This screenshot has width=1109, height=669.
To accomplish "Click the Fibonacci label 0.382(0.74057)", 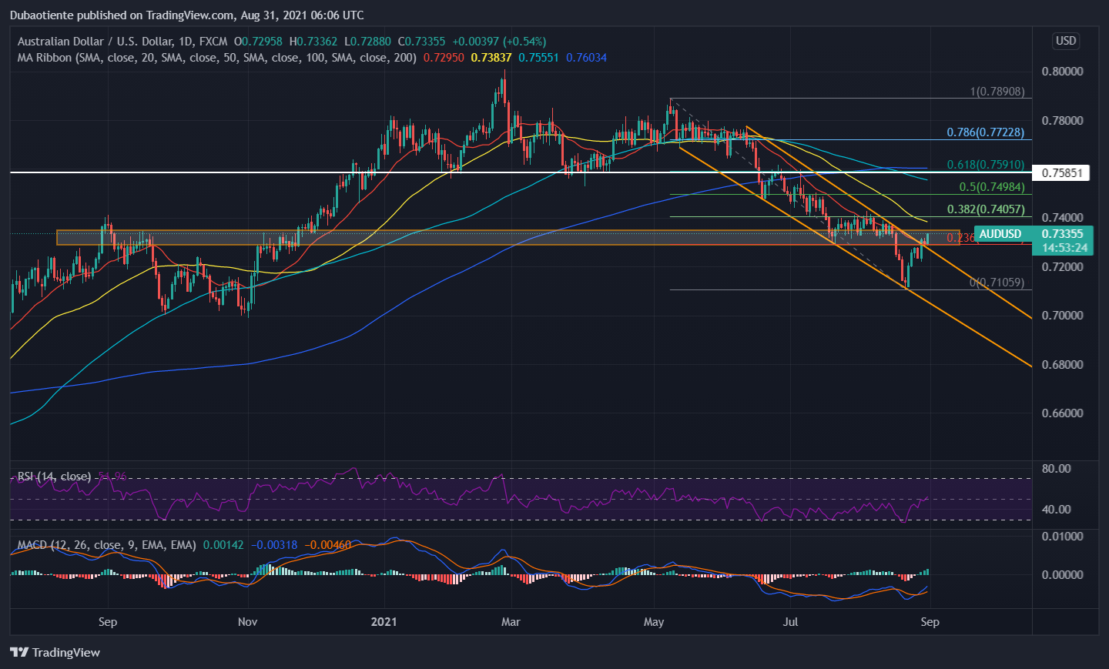I will tap(986, 209).
